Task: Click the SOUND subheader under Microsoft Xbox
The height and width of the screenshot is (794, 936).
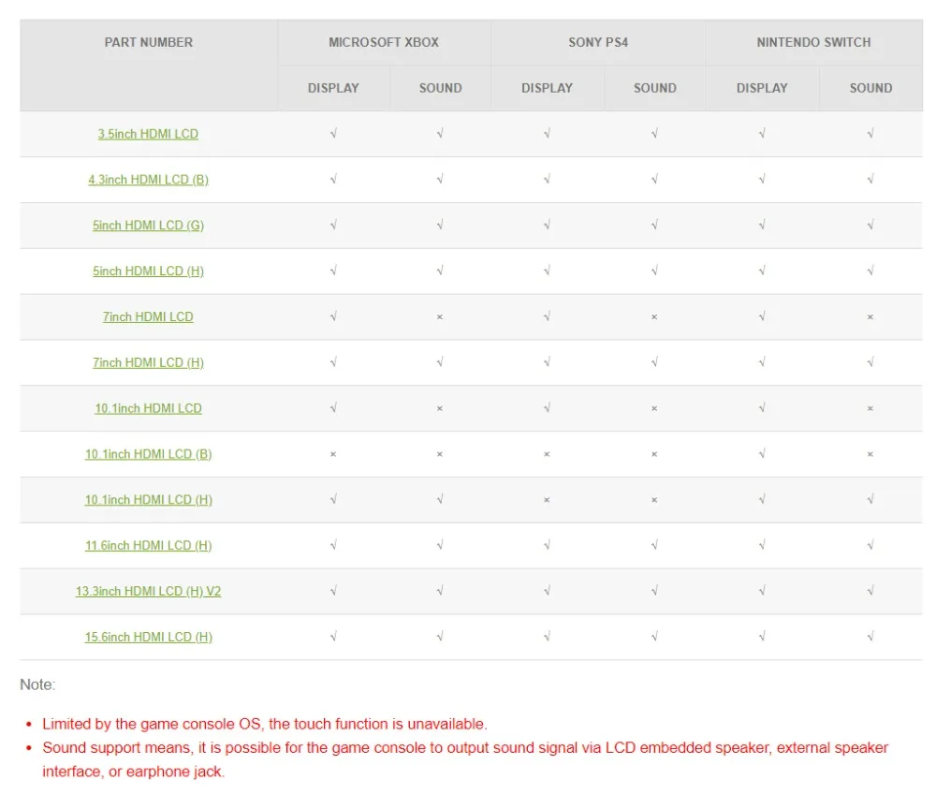Action: [441, 88]
